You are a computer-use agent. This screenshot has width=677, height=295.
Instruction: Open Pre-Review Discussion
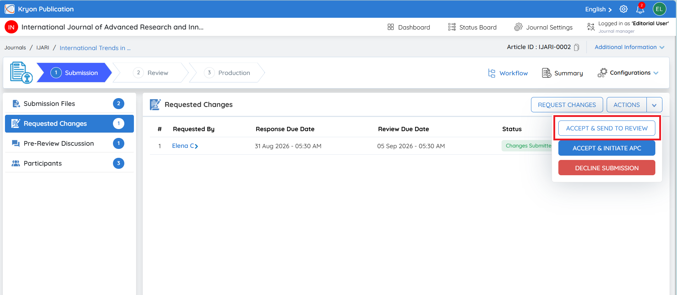point(69,144)
